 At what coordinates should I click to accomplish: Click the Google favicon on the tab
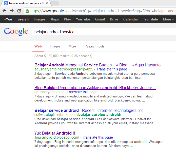(x=6, y=3)
